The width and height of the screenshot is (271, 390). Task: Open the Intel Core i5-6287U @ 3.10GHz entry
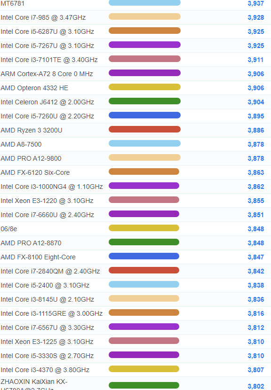click(x=48, y=32)
